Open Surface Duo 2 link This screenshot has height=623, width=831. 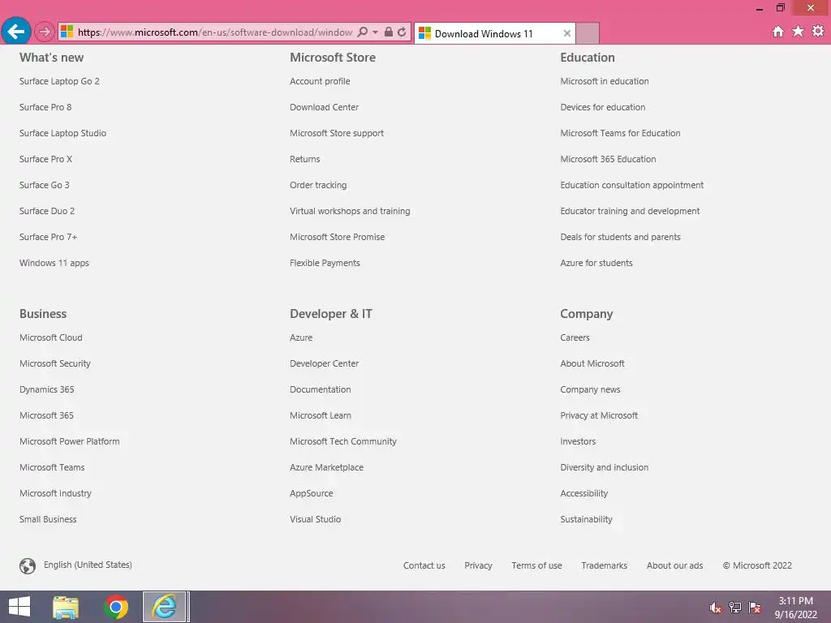coord(46,211)
